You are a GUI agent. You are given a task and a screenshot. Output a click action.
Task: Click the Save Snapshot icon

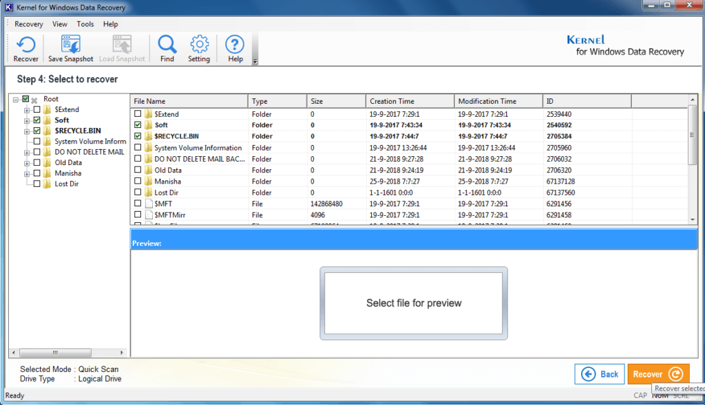[x=70, y=47]
